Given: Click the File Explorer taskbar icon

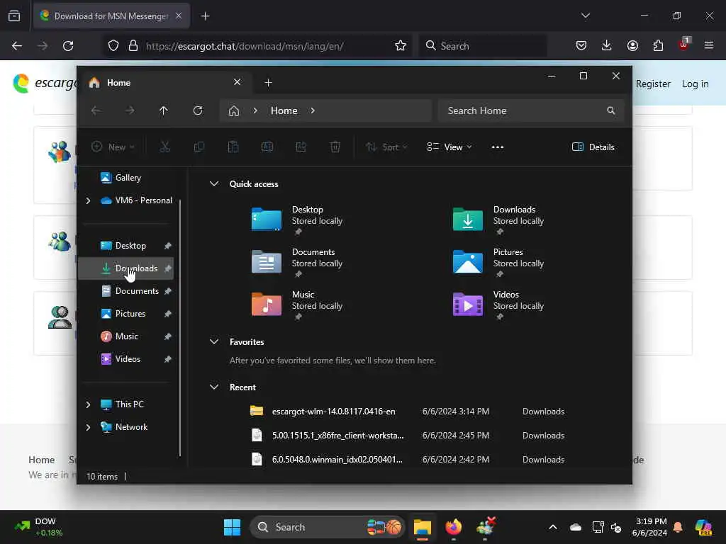Looking at the screenshot, I should point(423,527).
